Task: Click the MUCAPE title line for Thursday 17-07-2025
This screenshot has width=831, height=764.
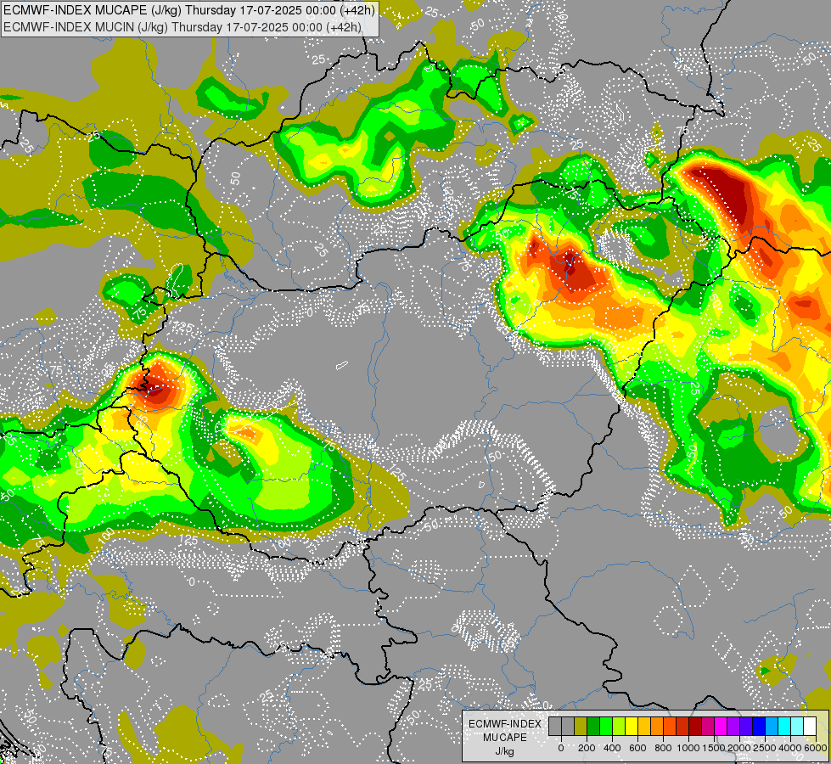Action: click(x=189, y=10)
